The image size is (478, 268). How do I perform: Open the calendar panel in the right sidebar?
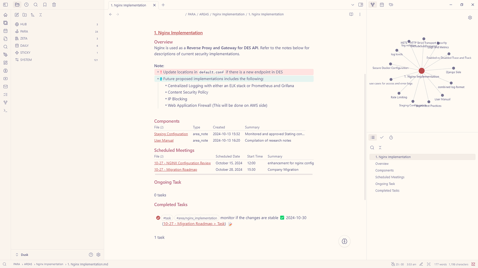pyautogui.click(x=382, y=5)
